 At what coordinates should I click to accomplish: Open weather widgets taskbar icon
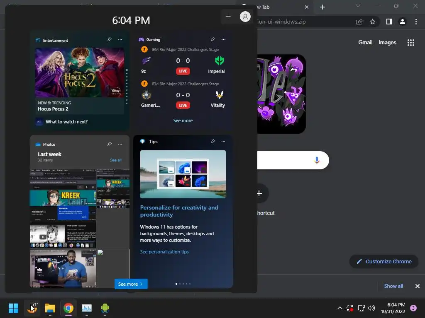[x=32, y=308]
